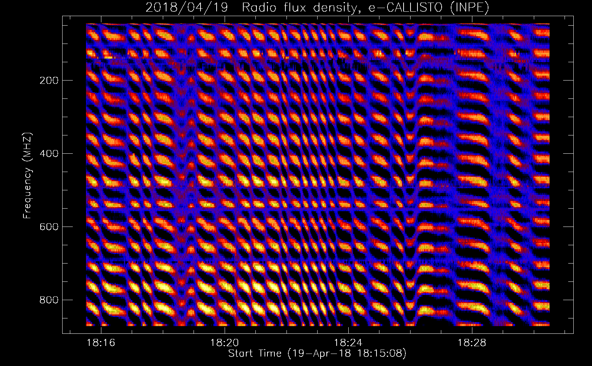Click the 18:28 time tick label

pyautogui.click(x=472, y=343)
